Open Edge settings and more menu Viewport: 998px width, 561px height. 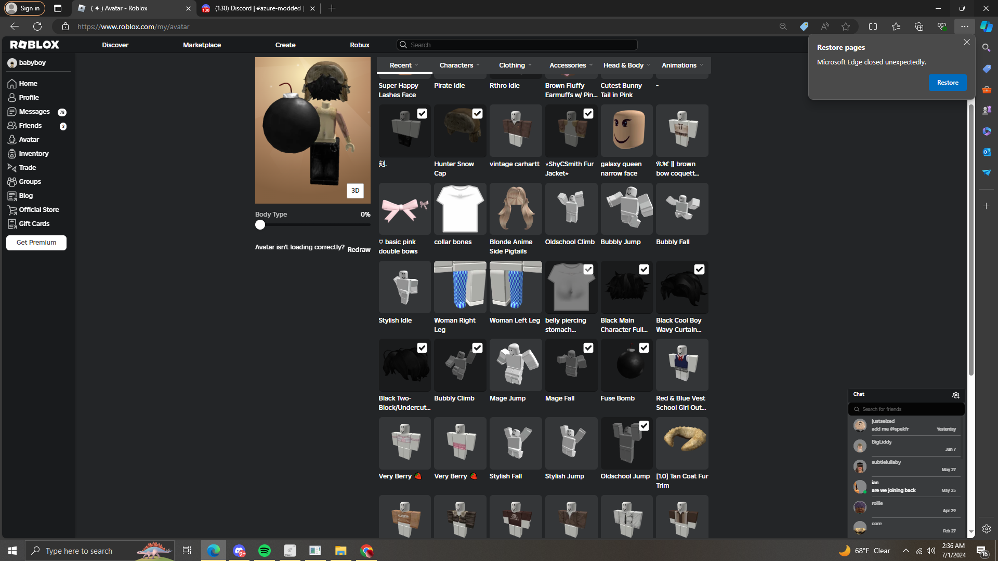point(965,26)
